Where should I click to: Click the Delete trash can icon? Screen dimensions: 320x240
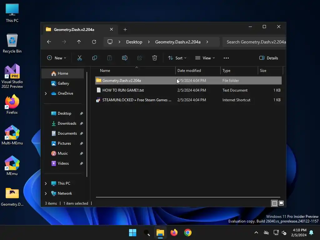(154, 58)
